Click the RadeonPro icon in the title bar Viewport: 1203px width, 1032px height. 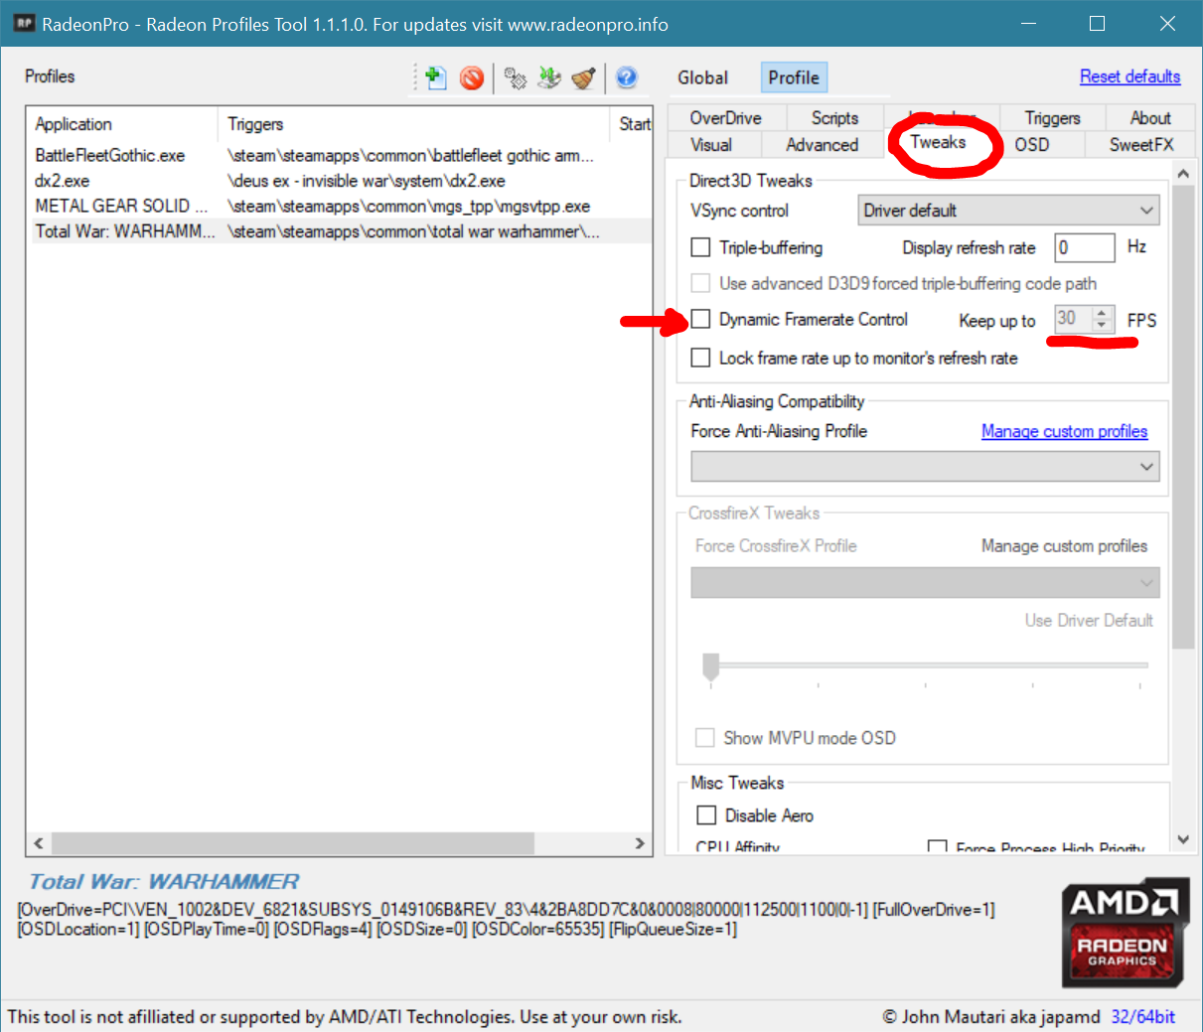[25, 23]
